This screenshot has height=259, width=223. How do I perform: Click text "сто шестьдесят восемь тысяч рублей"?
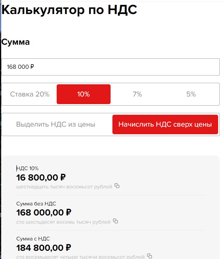[x=63, y=222]
